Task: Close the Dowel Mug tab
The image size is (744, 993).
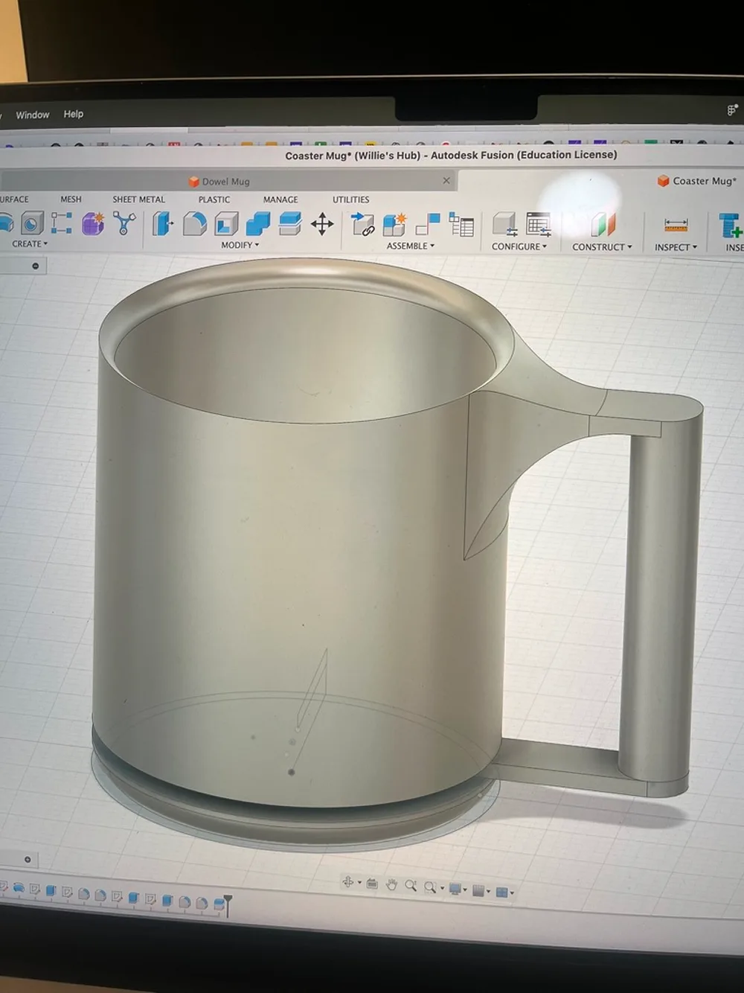Action: [x=446, y=180]
